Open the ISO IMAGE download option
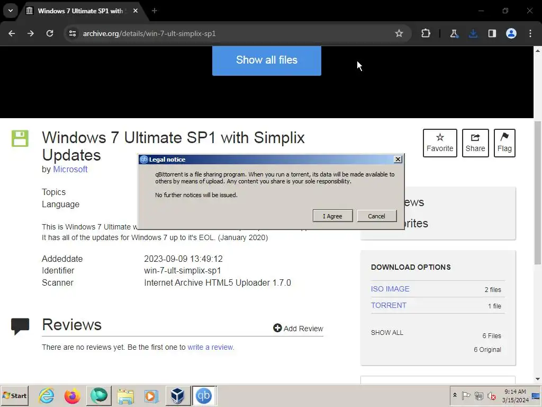 pyautogui.click(x=390, y=289)
